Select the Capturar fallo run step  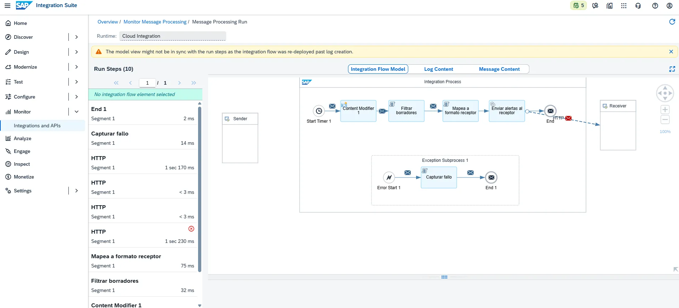click(142, 138)
